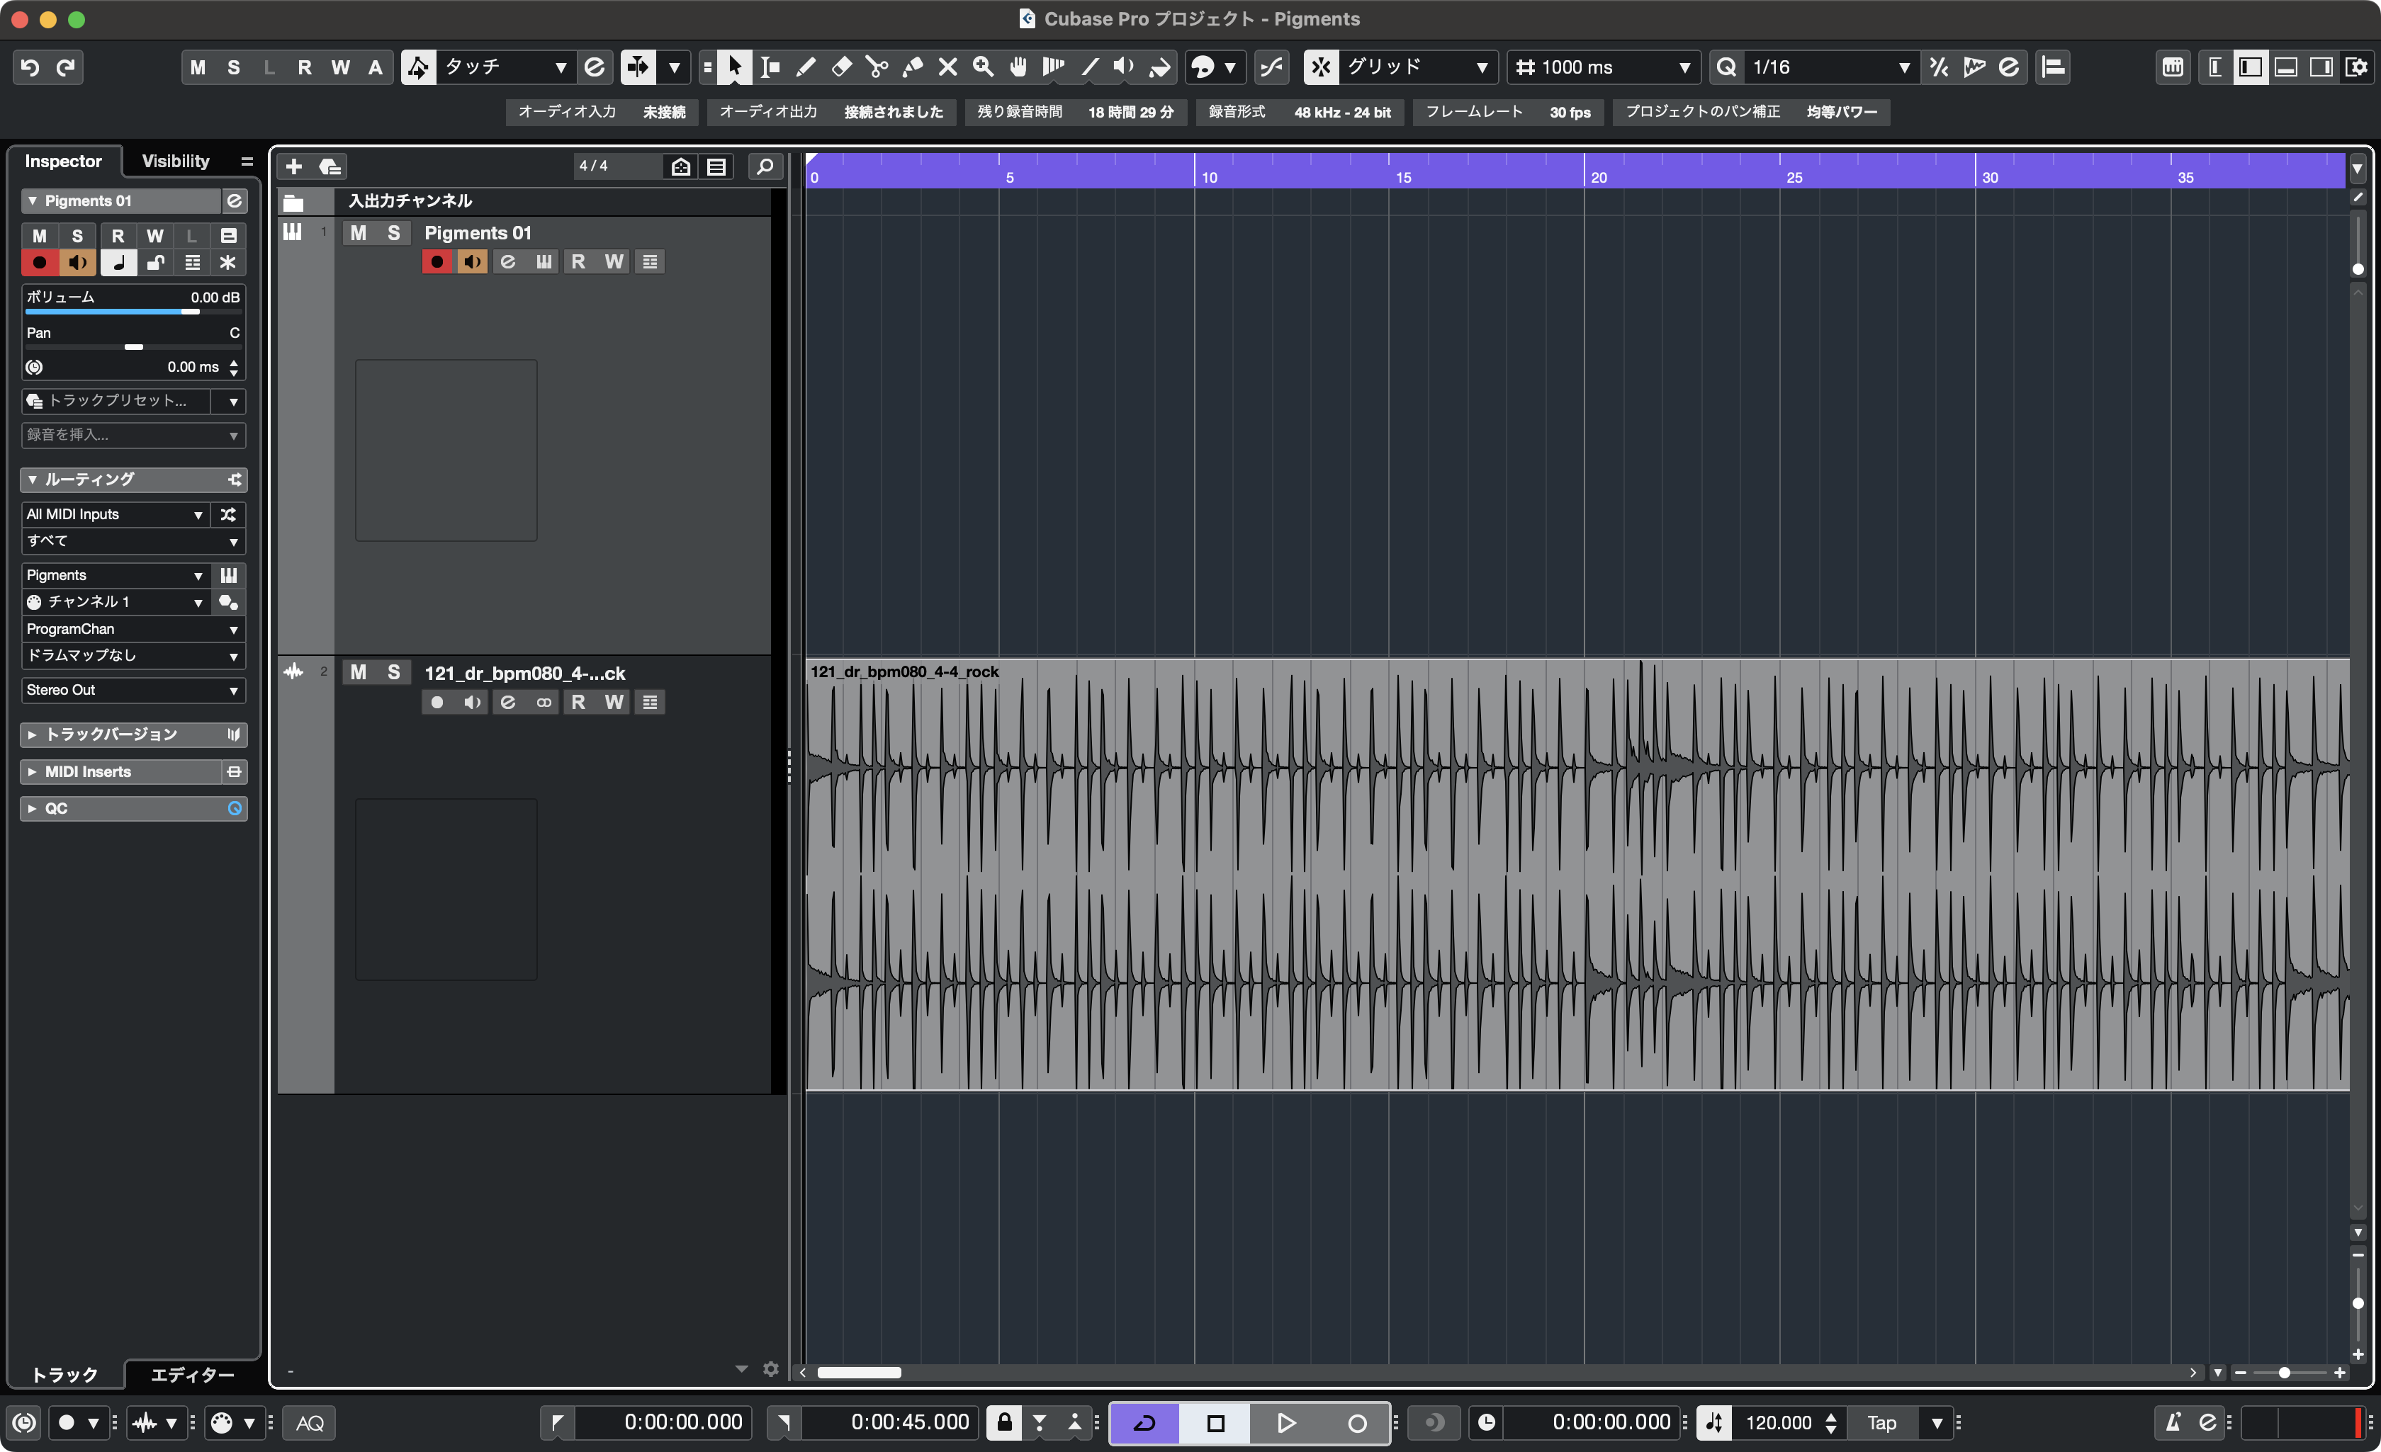Click the AQ auto quantize button
2381x1452 pixels.
pos(310,1422)
